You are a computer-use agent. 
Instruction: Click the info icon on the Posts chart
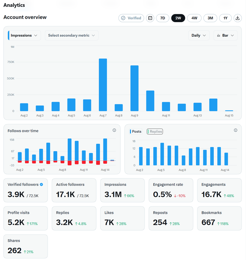click(236, 130)
